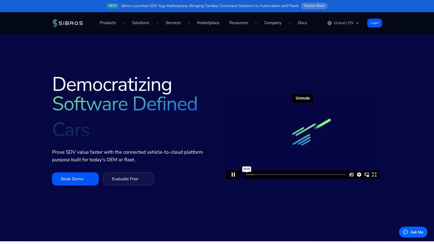This screenshot has height=244, width=434.
Task: Expand the Resources chevron
Action: click(x=256, y=23)
